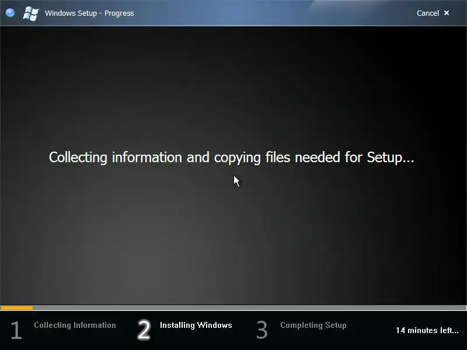Viewport: 467px width, 350px height.
Task: Click the Collecting information status message
Action: point(231,157)
